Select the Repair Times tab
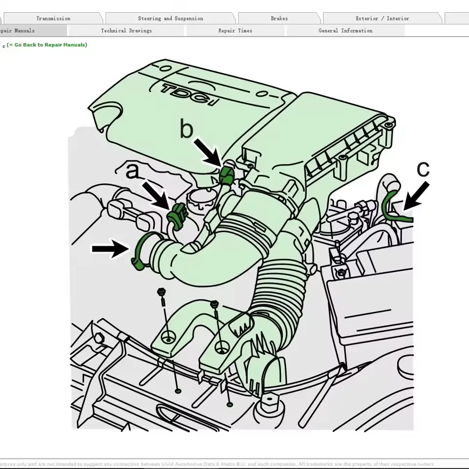The width and height of the screenshot is (469, 469). [x=235, y=30]
